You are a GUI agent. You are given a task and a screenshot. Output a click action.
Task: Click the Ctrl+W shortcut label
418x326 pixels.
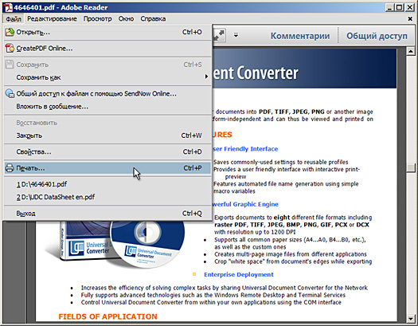click(x=191, y=136)
